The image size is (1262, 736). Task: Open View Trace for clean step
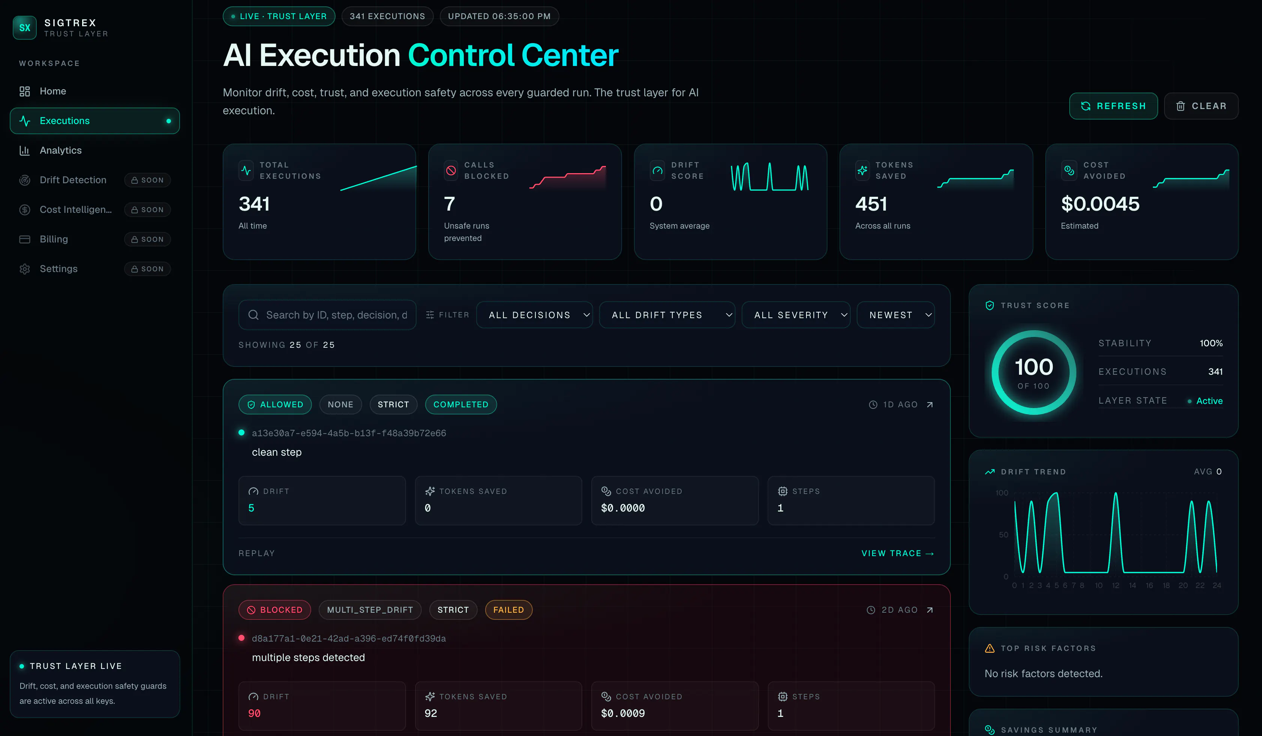click(x=898, y=553)
